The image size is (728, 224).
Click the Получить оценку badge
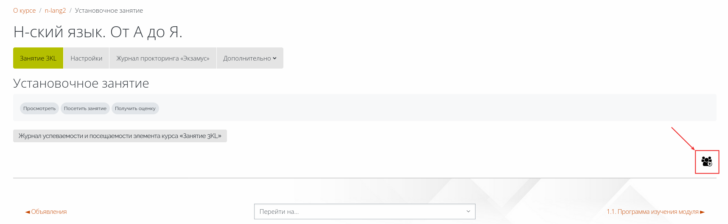(x=135, y=108)
